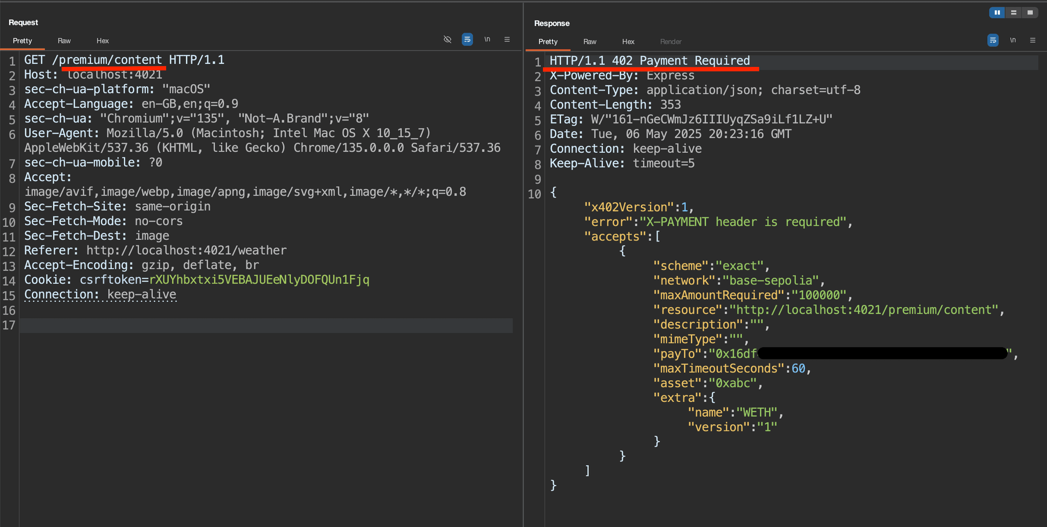Click the x402Version value 1
Viewport: 1047px width, 527px height.
pos(685,207)
